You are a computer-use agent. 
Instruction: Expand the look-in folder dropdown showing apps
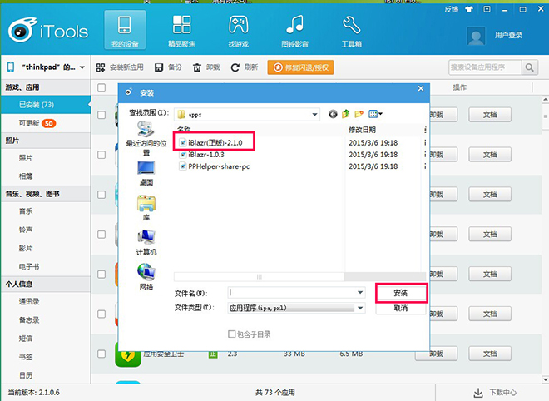314,115
